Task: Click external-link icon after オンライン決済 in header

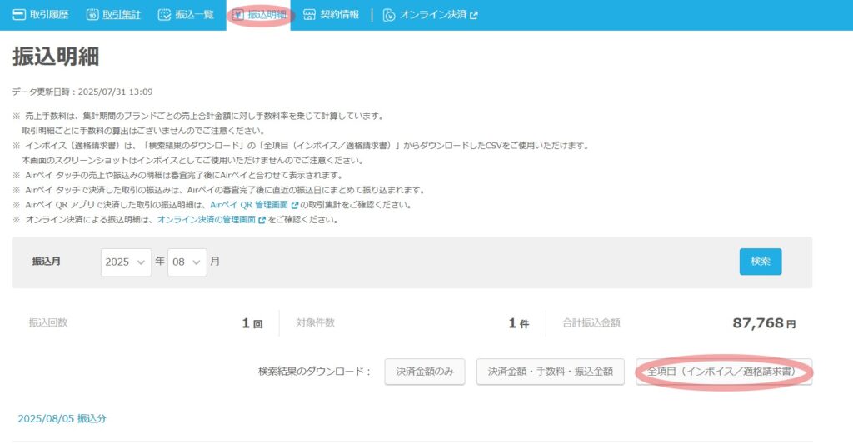Action: click(474, 15)
